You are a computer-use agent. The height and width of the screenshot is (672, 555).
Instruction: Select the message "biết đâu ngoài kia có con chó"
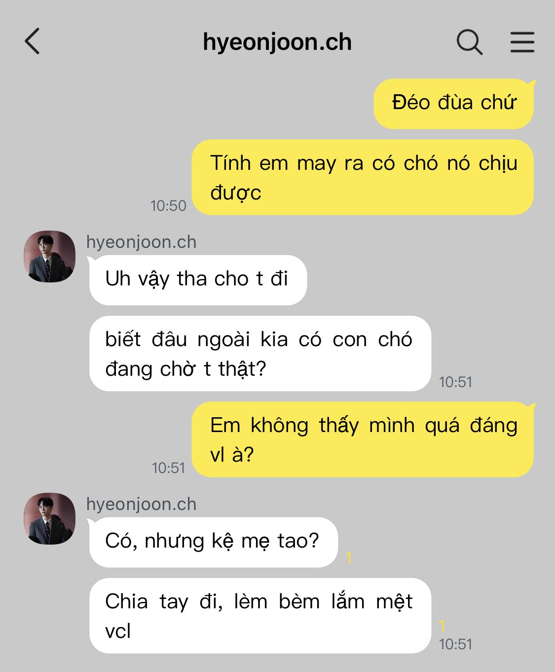point(260,354)
